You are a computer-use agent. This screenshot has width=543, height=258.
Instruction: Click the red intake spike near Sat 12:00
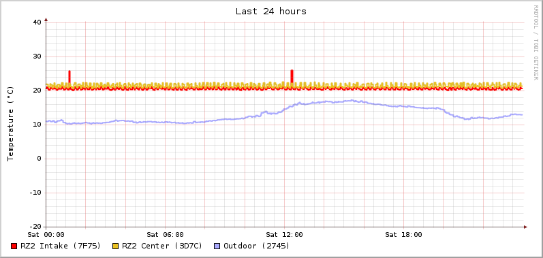[292, 76]
